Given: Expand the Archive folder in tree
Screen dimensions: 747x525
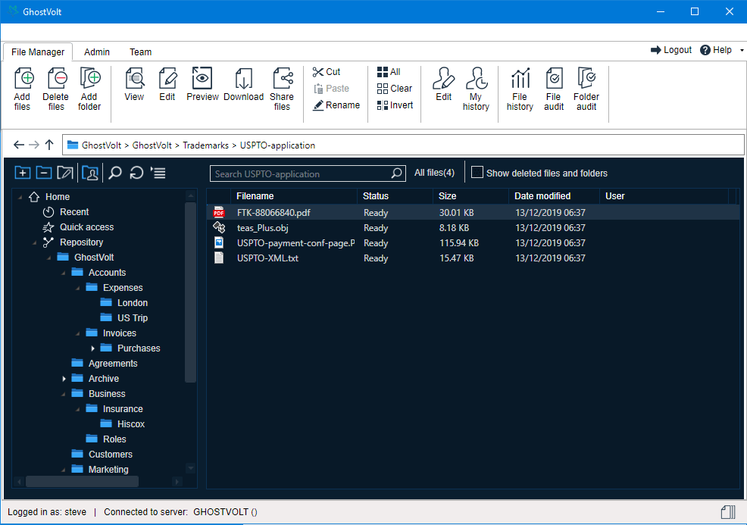Looking at the screenshot, I should point(64,379).
